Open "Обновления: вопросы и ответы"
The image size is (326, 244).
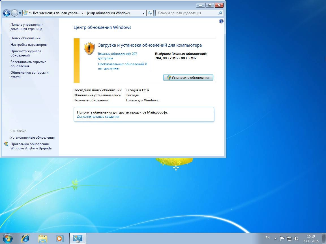tap(29, 75)
